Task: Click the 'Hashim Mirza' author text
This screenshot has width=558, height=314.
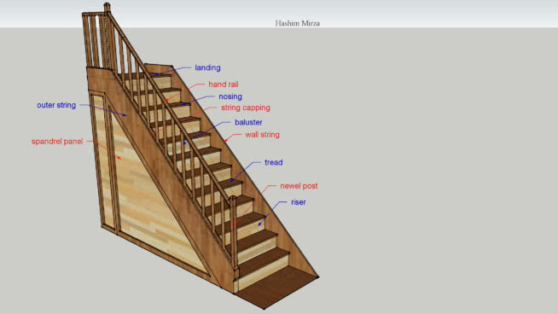Action: tap(298, 23)
